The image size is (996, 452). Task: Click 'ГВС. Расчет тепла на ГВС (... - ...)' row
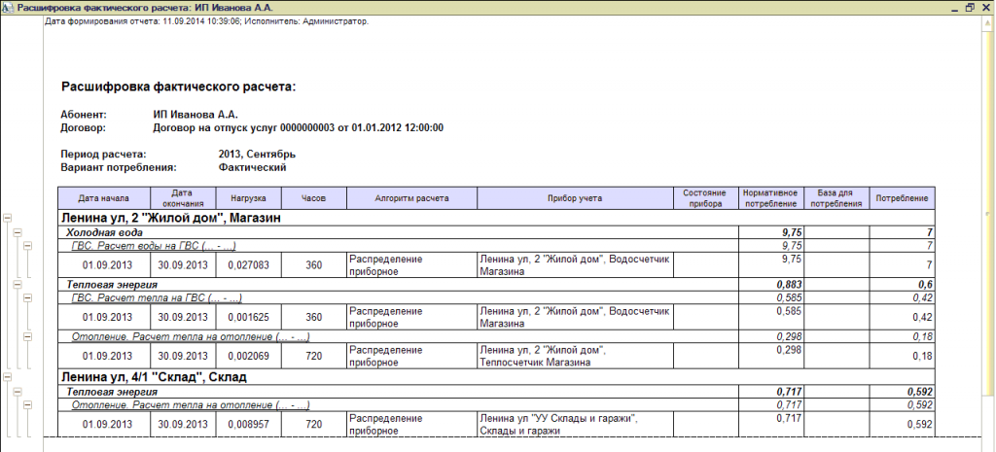pyautogui.click(x=398, y=297)
